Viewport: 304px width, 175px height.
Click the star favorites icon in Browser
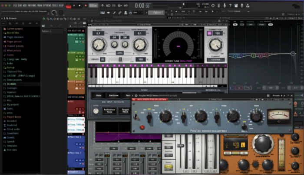point(36,23)
